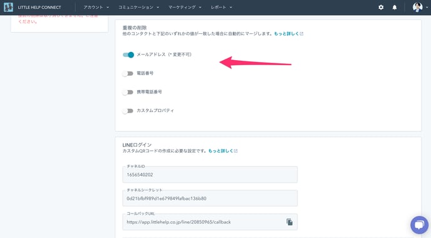Click external link icon beside 重複の削除 もっと詳しく
Image resolution: width=431 pixels, height=238 pixels.
pos(301,34)
